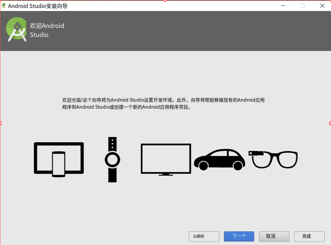Click the 下一个 (Next) button
331x245 pixels.
[239, 236]
